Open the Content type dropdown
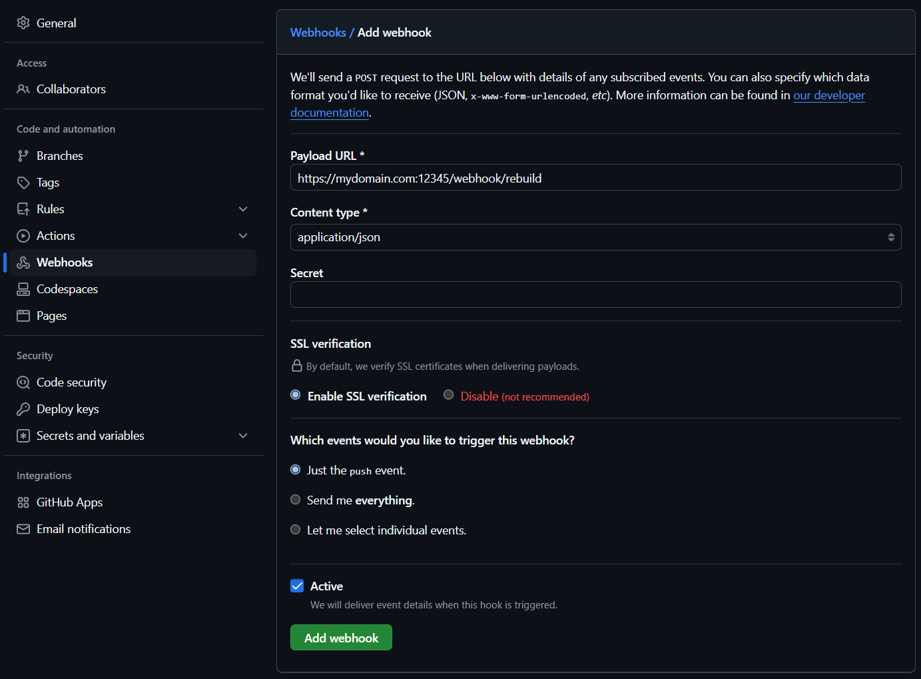 coord(595,237)
